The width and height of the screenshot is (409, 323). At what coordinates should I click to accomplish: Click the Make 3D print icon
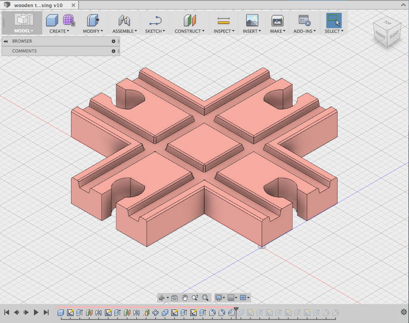click(277, 20)
